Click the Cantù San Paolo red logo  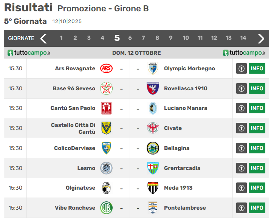point(106,108)
